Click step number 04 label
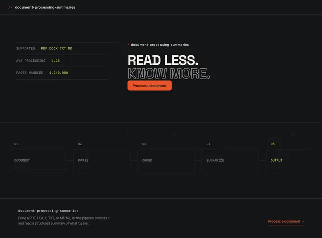This screenshot has height=238, width=322. pos(208,144)
